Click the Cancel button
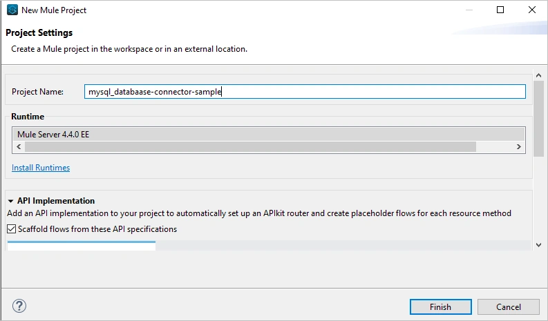Image resolution: width=548 pixels, height=321 pixels. (509, 307)
